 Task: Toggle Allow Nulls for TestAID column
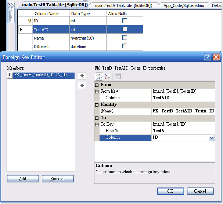pyautogui.click(x=125, y=29)
